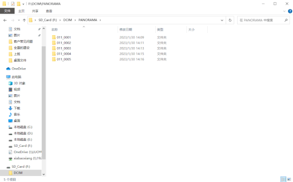293x182 pixels.
Task: Click the 此电脑 computer icon
Action: [8, 77]
